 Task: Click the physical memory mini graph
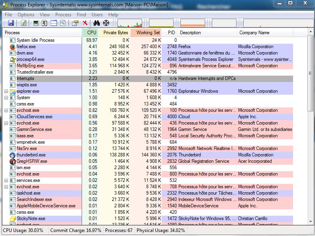pos(193,23)
